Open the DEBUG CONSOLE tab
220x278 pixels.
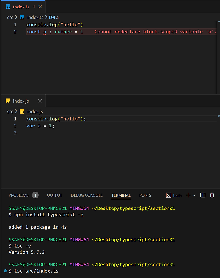[x=87, y=195]
